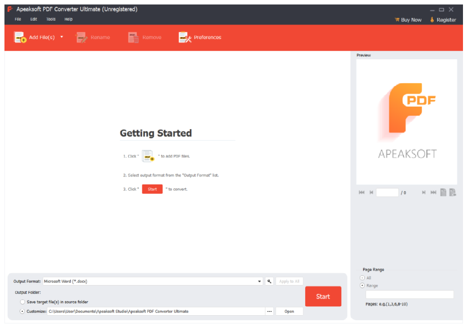This screenshot has height=328, width=468.
Task: Browse output folder with the ellipsis button
Action: coord(269,311)
